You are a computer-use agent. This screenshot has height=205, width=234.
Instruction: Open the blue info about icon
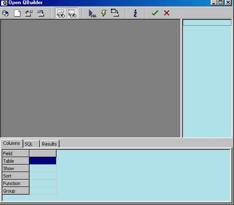[135, 13]
